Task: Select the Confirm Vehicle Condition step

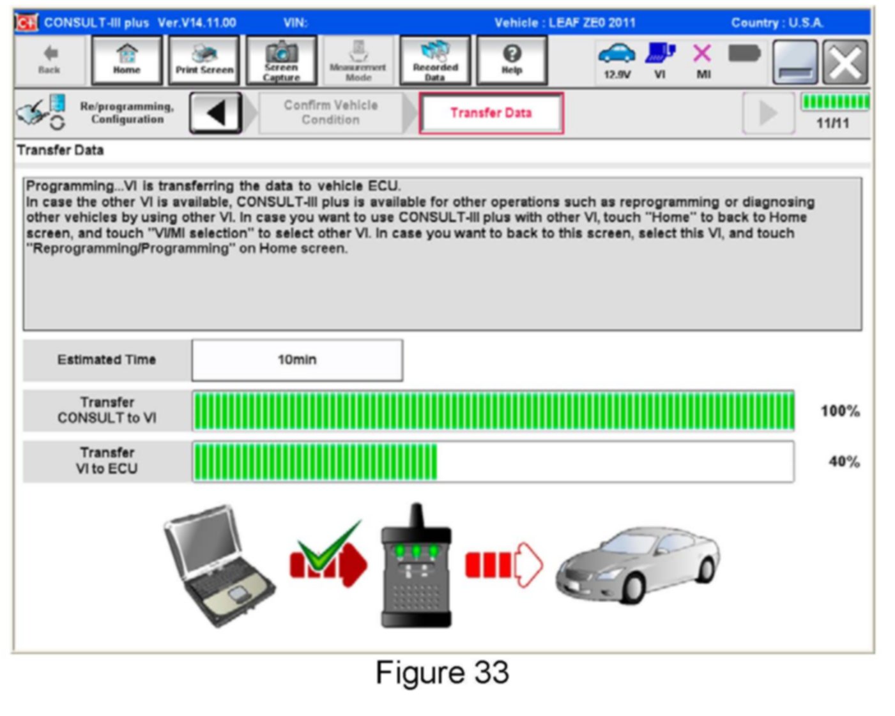Action: tap(330, 113)
